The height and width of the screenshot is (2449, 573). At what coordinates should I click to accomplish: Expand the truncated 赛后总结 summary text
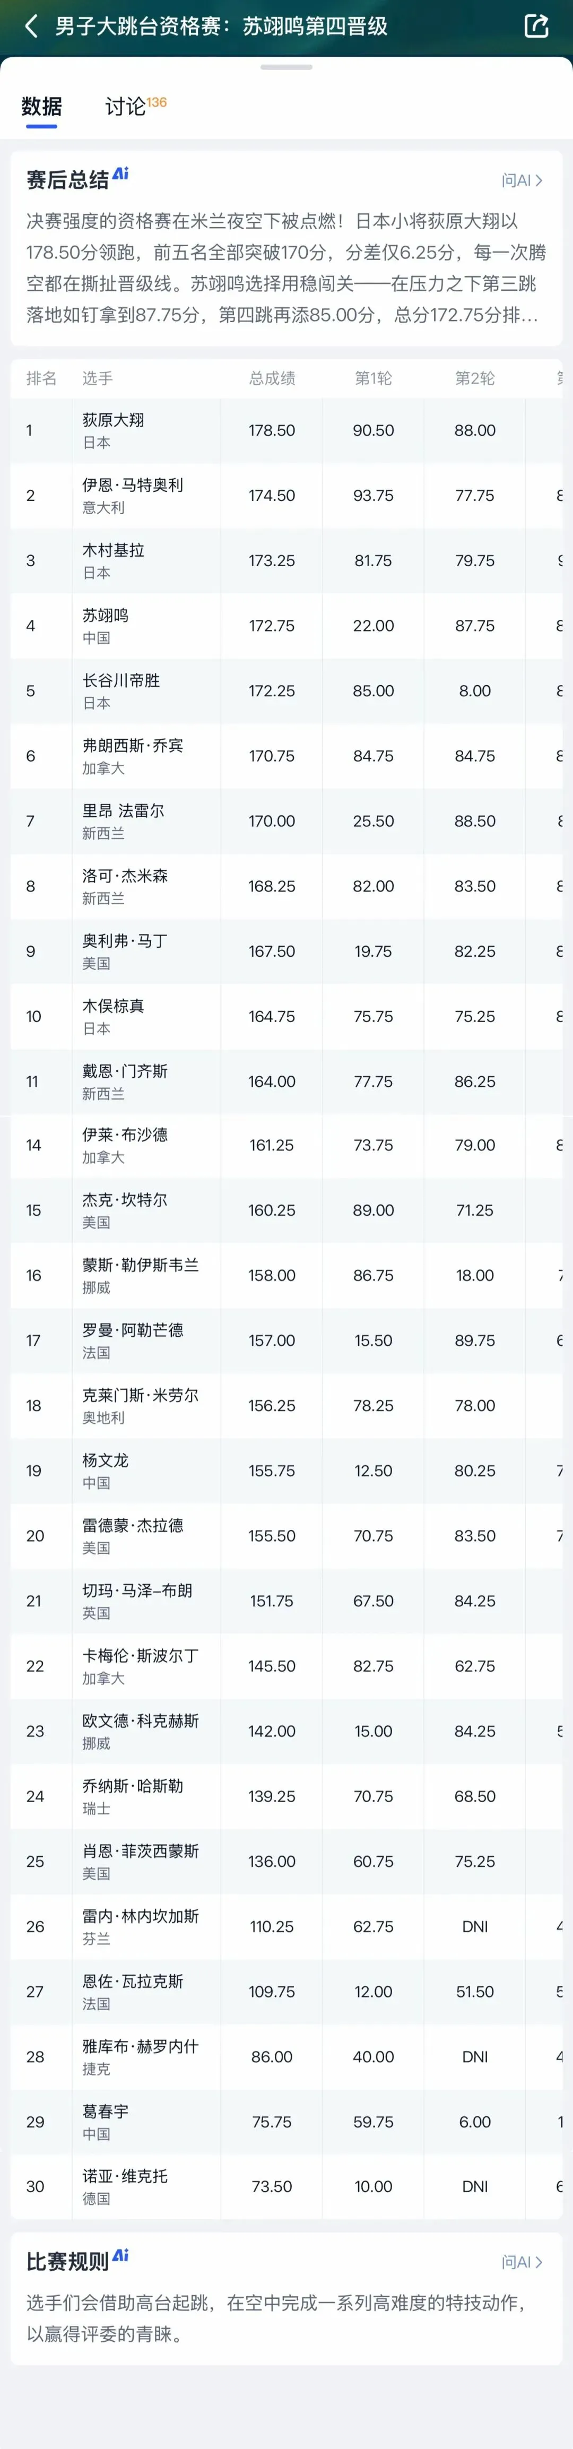pos(286,268)
